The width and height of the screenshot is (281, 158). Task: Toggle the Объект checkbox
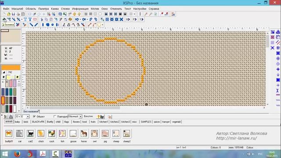pyautogui.click(x=34, y=116)
